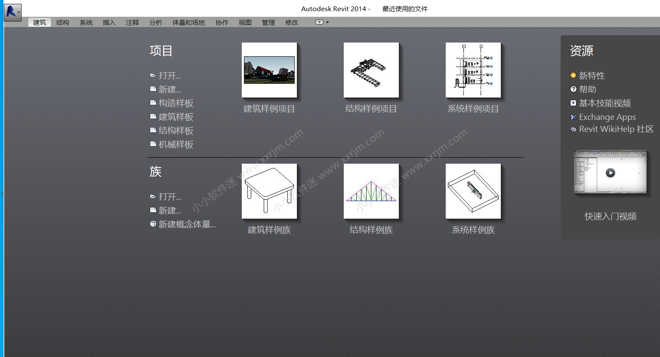660x357 pixels.
Task: Open the 注释 ribbon tab
Action: (x=133, y=22)
